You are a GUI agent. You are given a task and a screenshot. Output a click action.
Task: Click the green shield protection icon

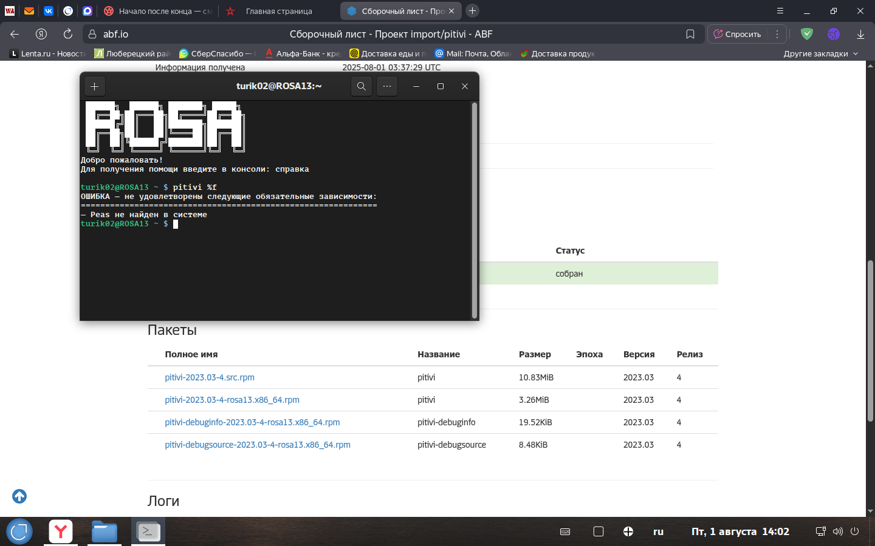tap(807, 34)
